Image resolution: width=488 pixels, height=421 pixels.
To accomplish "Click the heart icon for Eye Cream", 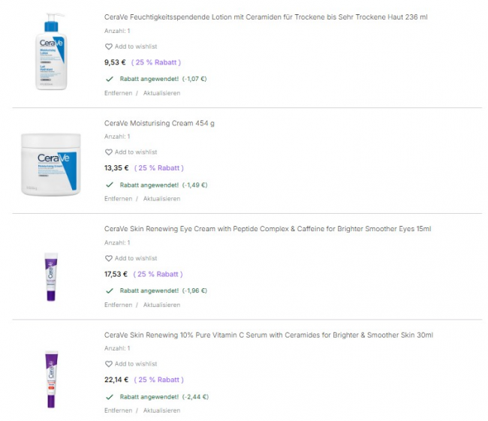I will (x=108, y=258).
